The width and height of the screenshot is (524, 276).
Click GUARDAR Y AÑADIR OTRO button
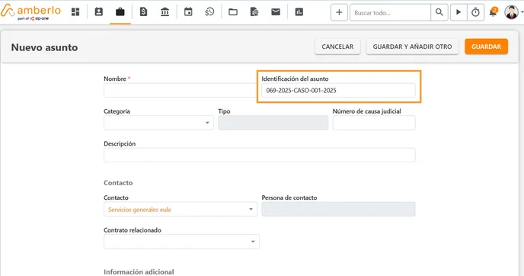[x=412, y=47]
